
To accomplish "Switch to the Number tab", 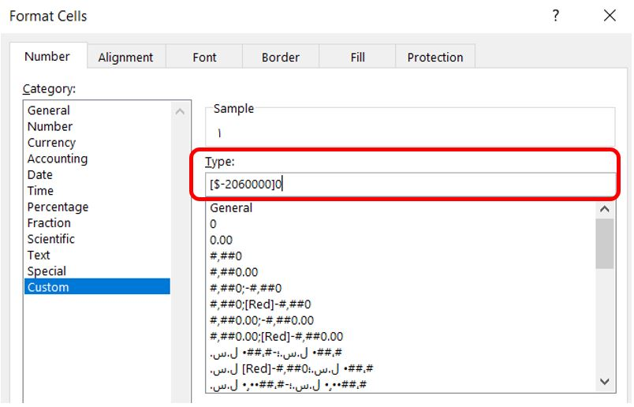I will (x=48, y=56).
